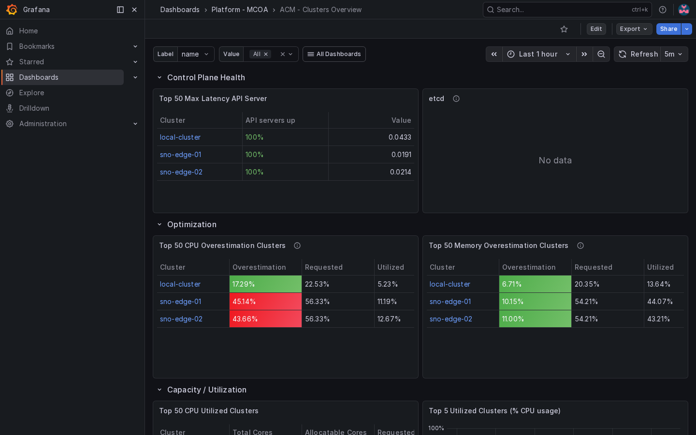The image size is (696, 435).
Task: Open local-cluster link in Memory Overestimation table
Action: (x=450, y=284)
